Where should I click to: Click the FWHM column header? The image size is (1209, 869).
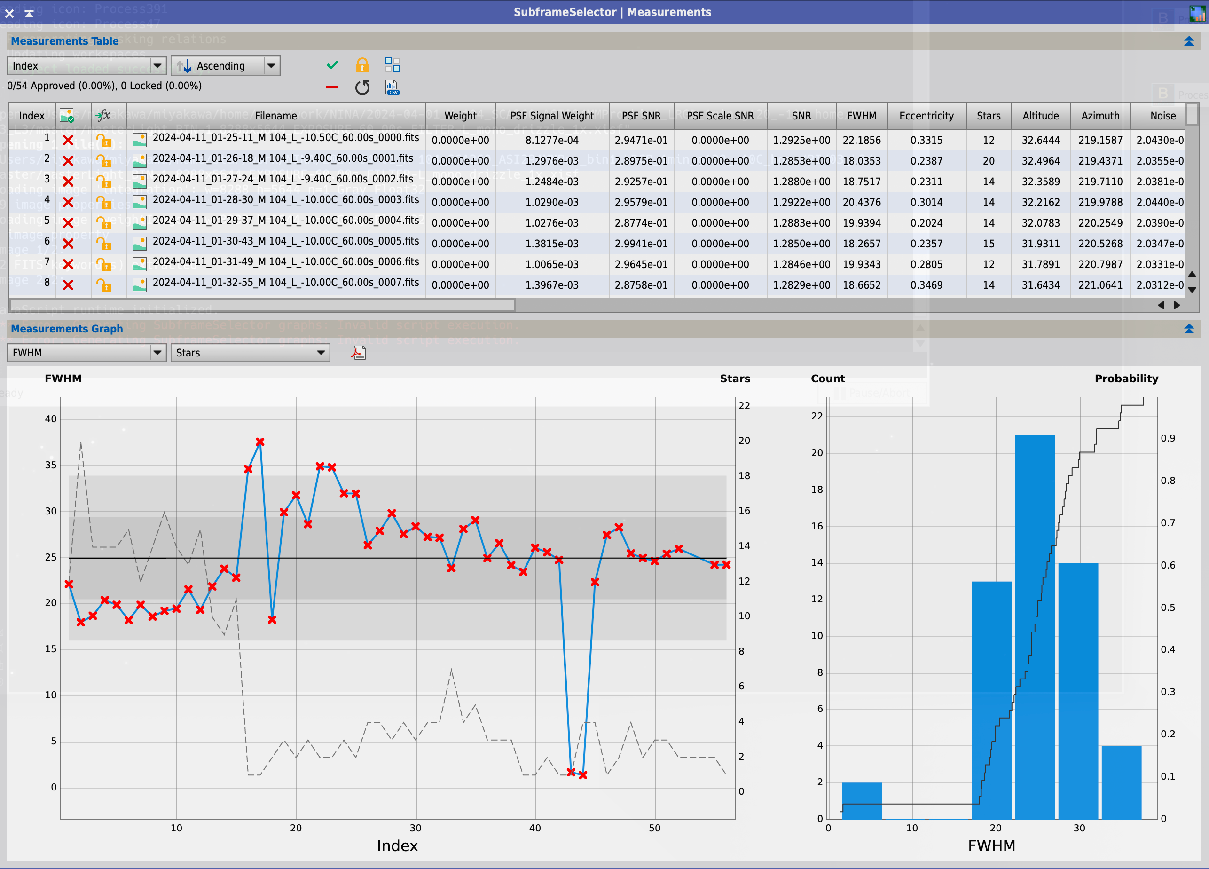862,116
